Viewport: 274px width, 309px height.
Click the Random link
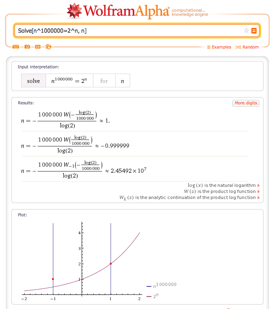(247, 47)
